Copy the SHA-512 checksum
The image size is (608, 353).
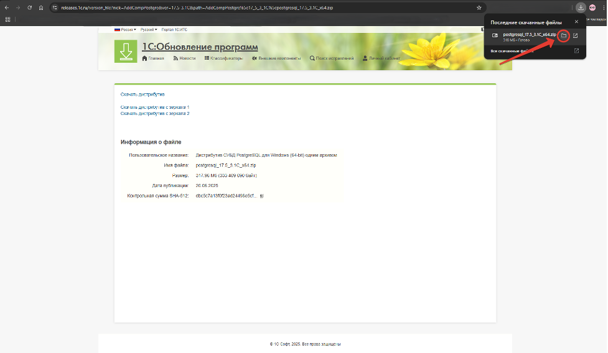(262, 196)
